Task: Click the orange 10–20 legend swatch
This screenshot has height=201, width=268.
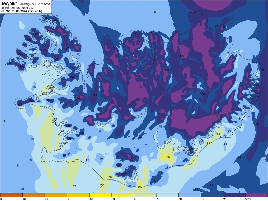Action: 34,195
